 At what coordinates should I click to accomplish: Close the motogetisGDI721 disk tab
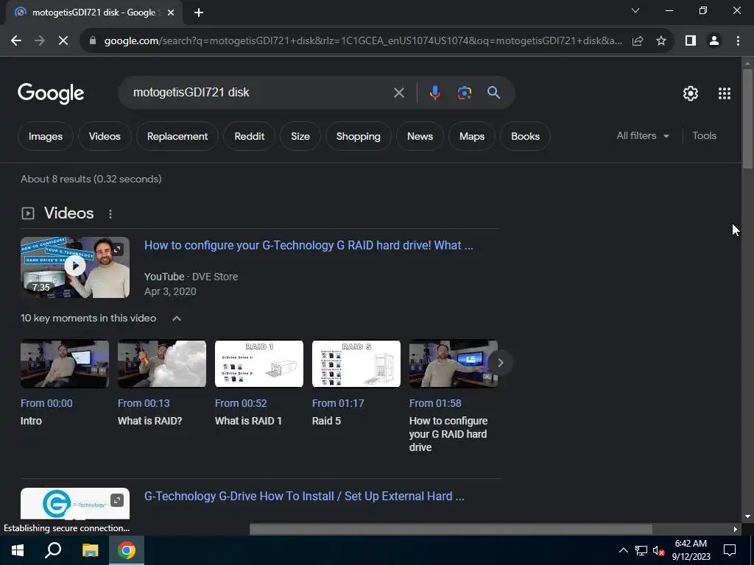pos(171,13)
